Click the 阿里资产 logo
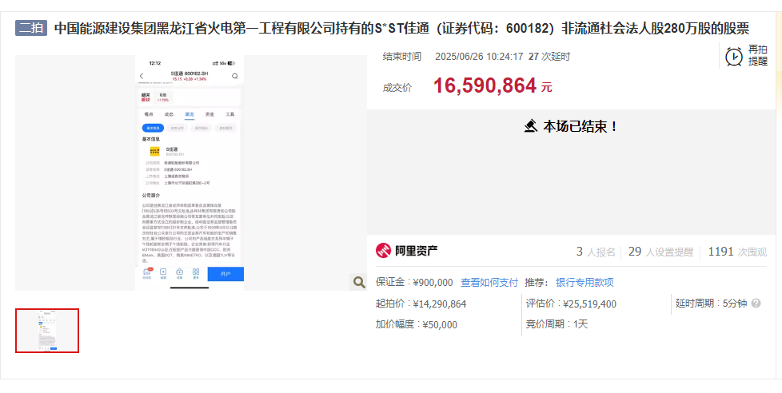 407,251
